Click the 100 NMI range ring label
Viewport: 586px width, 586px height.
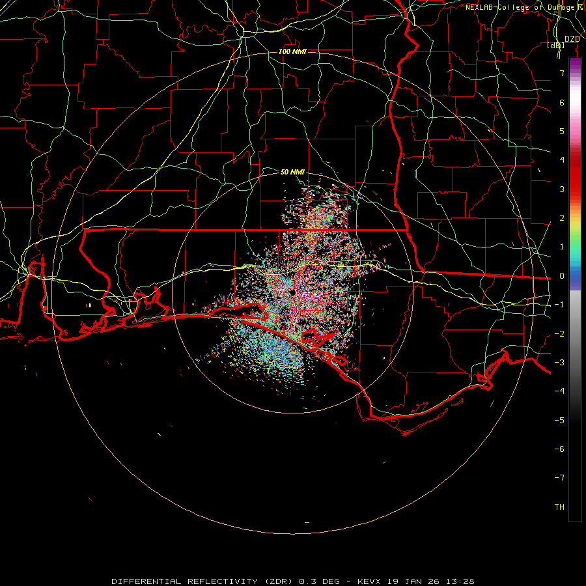(x=292, y=51)
